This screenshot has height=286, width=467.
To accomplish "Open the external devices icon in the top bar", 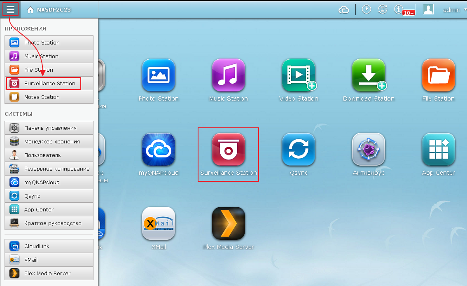I will tap(383, 9).
